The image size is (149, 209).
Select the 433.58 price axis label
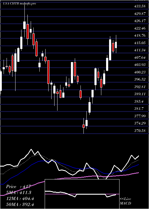[139, 6]
